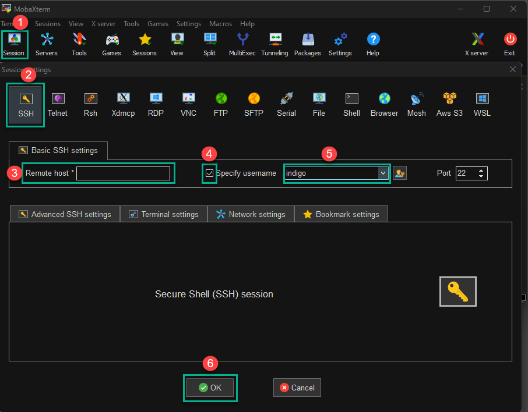The image size is (528, 412).
Task: Select the Mosh session type
Action: (417, 105)
